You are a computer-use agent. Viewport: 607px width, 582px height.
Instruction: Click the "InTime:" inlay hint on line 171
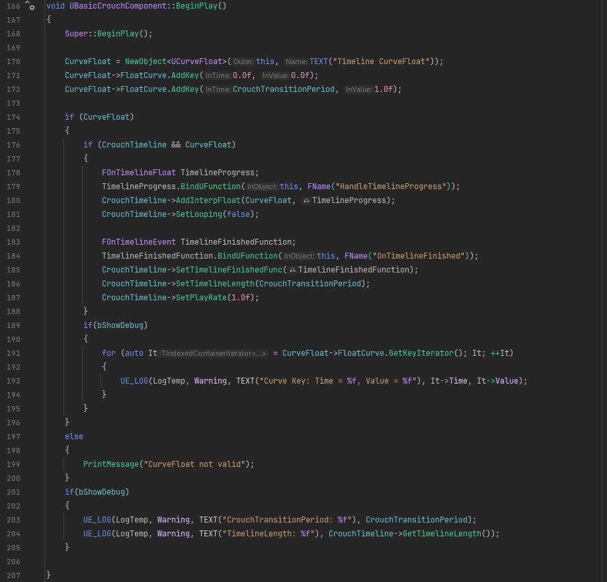pos(218,75)
